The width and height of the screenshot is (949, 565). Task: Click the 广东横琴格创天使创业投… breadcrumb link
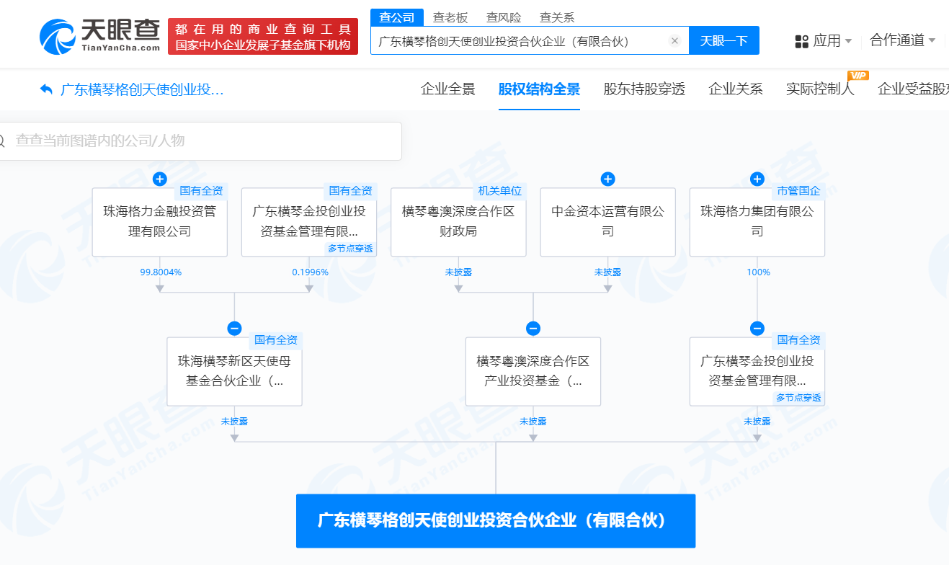pyautogui.click(x=142, y=90)
